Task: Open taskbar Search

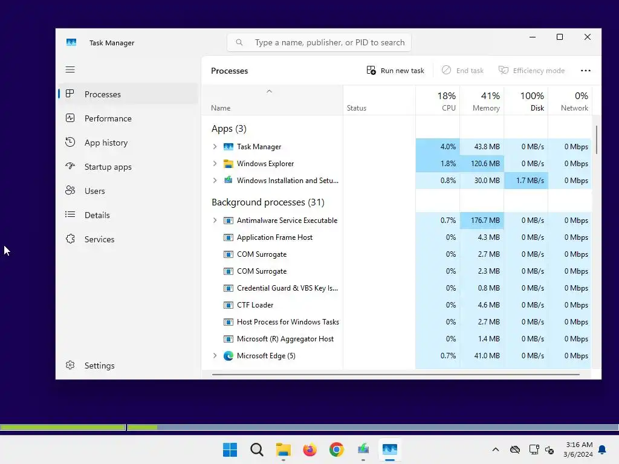Action: click(x=256, y=449)
